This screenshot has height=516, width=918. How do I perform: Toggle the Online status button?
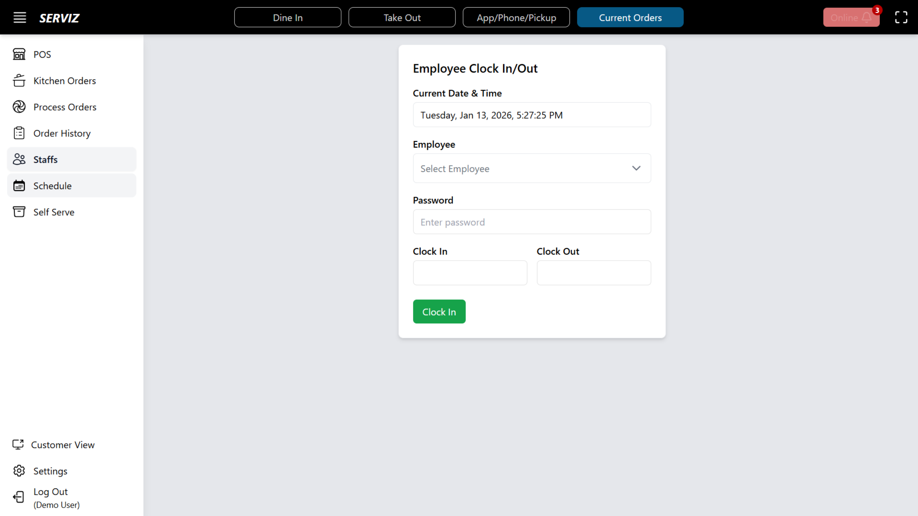[851, 18]
